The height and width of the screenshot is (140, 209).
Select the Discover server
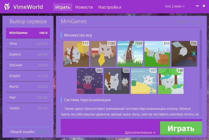(x=28, y=65)
